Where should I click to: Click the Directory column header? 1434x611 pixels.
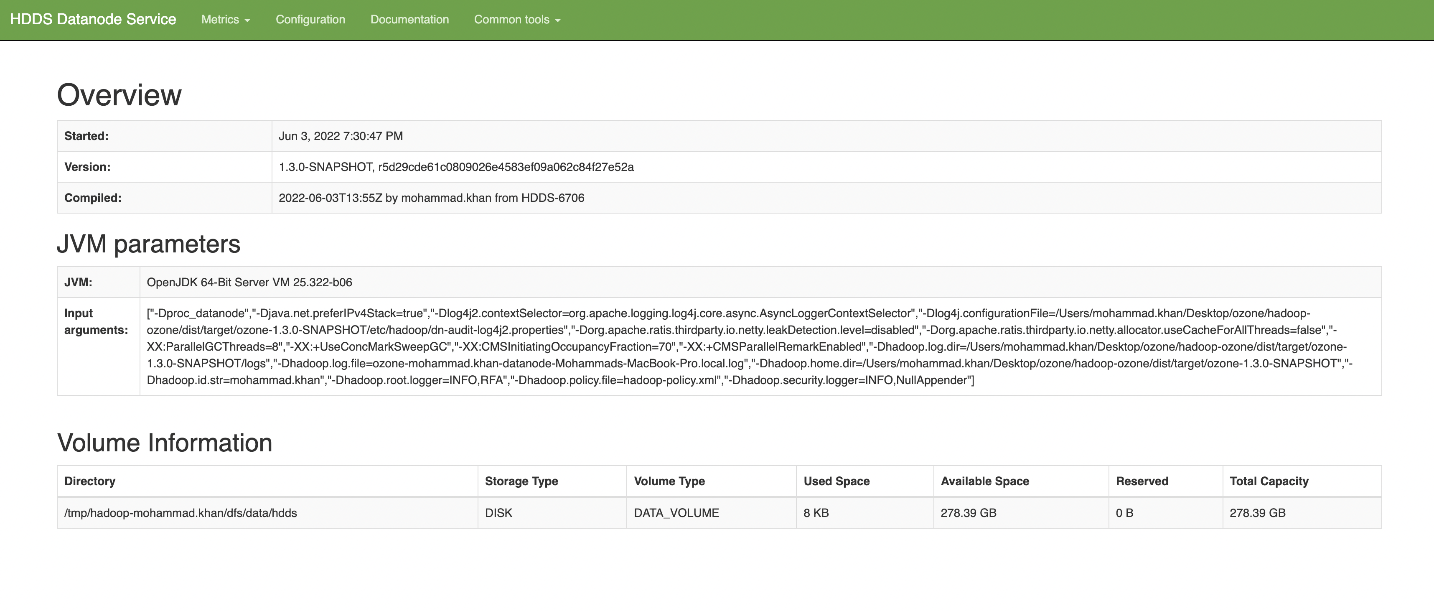[x=89, y=481]
